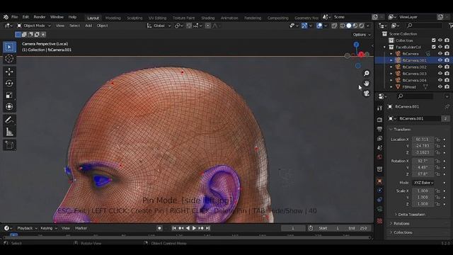Click the pan view hand icon
Image resolution: width=453 pixels, height=255 pixels.
tap(367, 84)
